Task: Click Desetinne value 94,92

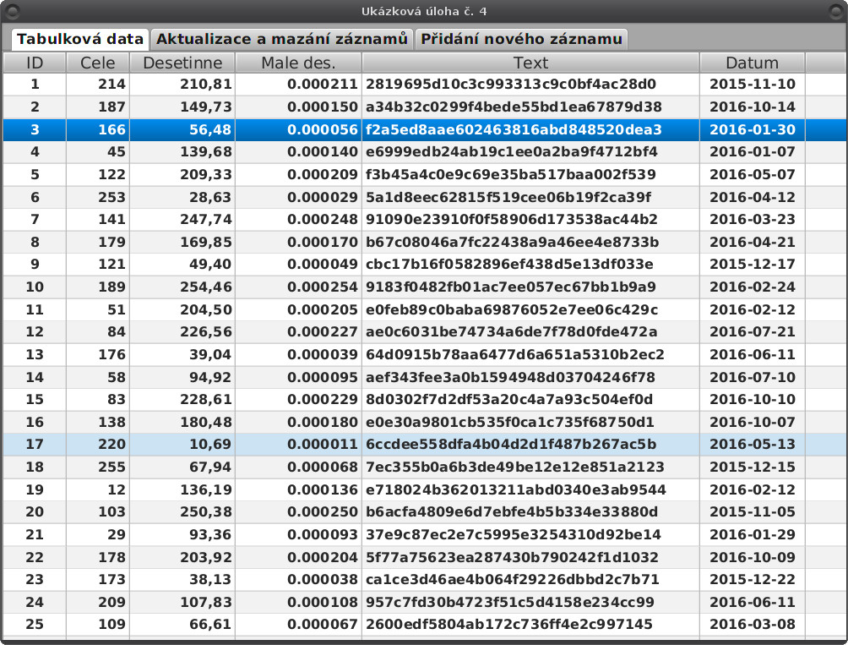Action: coord(182,377)
